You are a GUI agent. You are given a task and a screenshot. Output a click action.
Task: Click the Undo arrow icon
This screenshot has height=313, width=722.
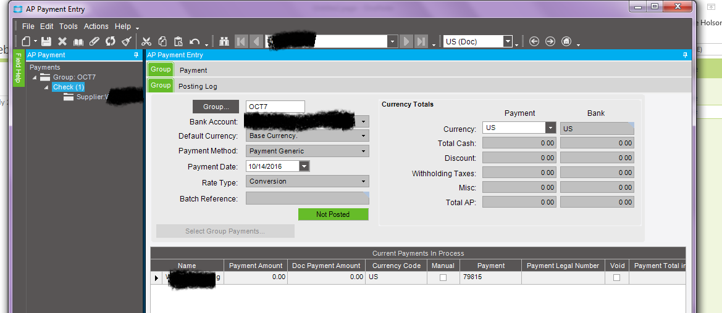[195, 42]
